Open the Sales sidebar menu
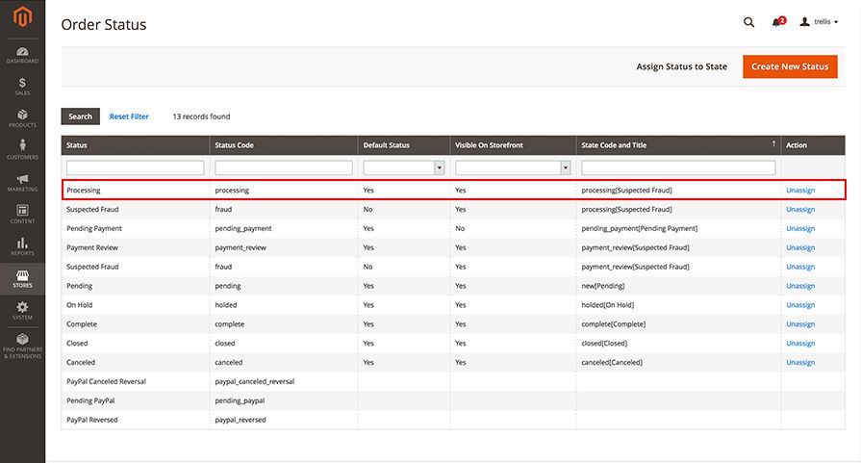Viewport: 861px width, 463px height. (22, 87)
